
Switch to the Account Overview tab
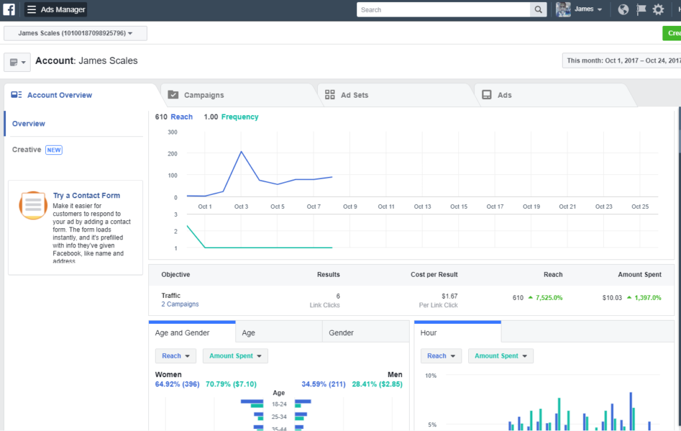[x=82, y=95]
